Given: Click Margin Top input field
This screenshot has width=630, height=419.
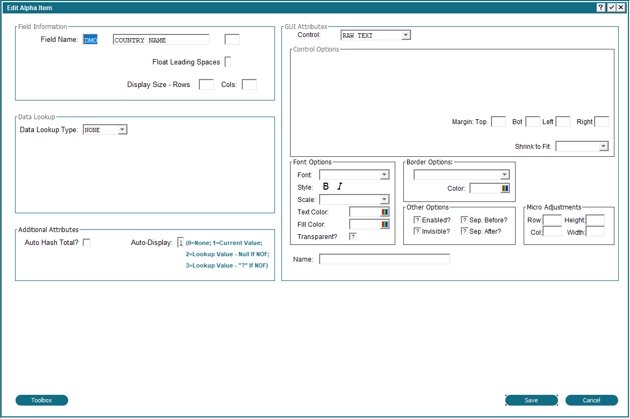Looking at the screenshot, I should 498,121.
